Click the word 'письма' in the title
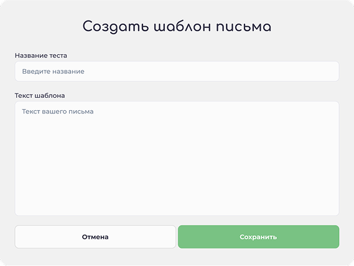This screenshot has height=266, width=354. tap(244, 27)
